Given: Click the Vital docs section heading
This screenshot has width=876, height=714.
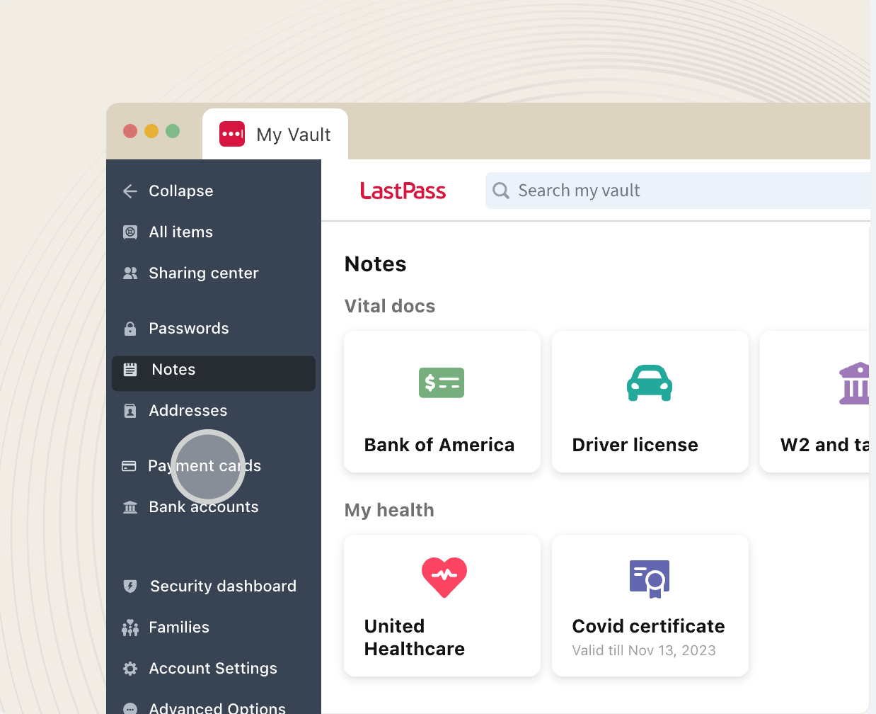Looking at the screenshot, I should click(390, 306).
